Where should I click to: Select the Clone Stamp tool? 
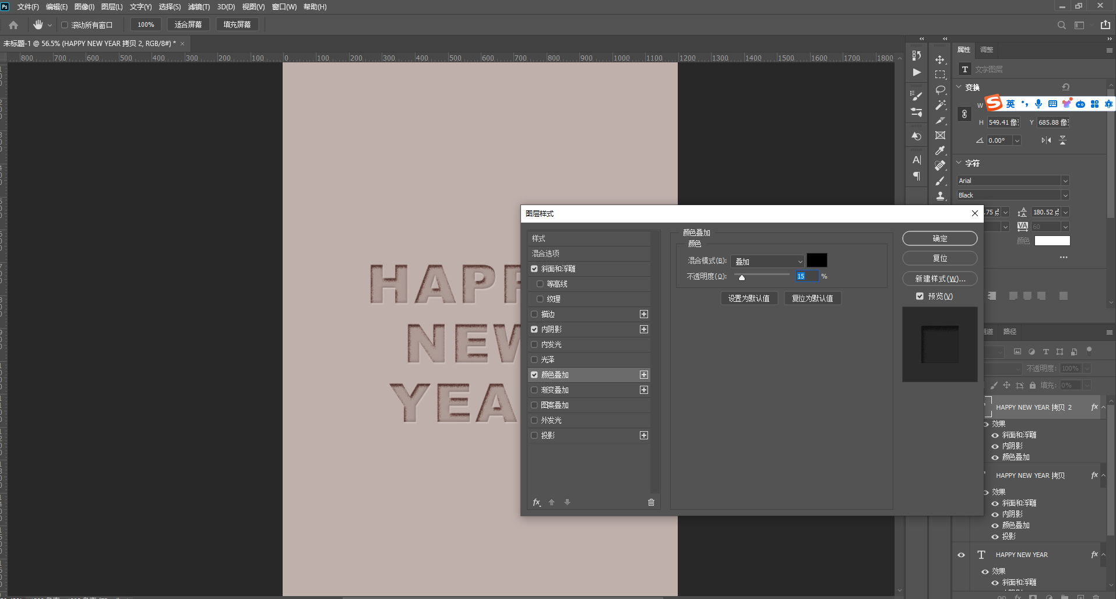coord(940,196)
